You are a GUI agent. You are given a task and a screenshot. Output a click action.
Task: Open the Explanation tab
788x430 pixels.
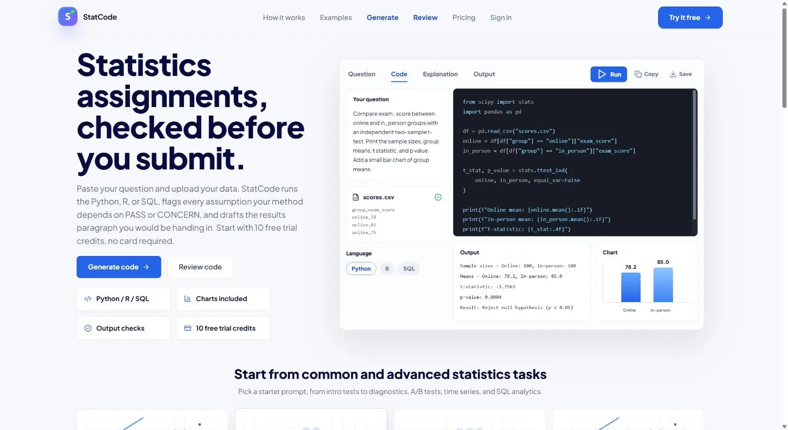[440, 74]
